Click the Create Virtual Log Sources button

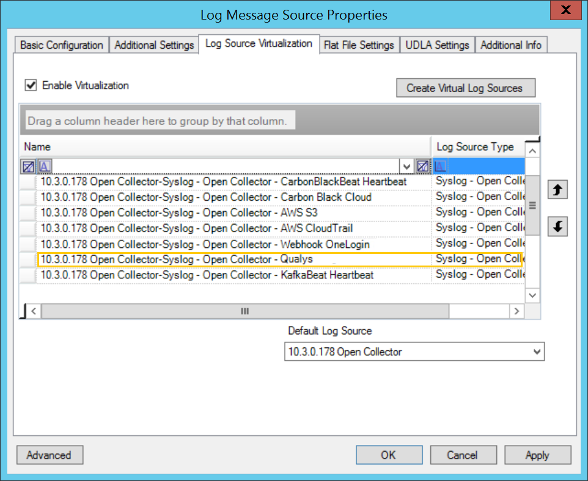point(465,88)
